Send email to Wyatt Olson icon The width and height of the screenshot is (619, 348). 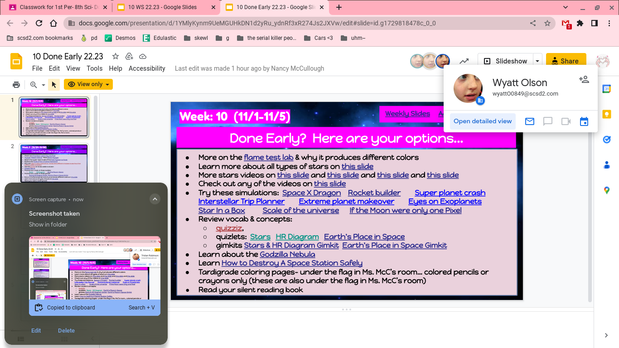530,121
